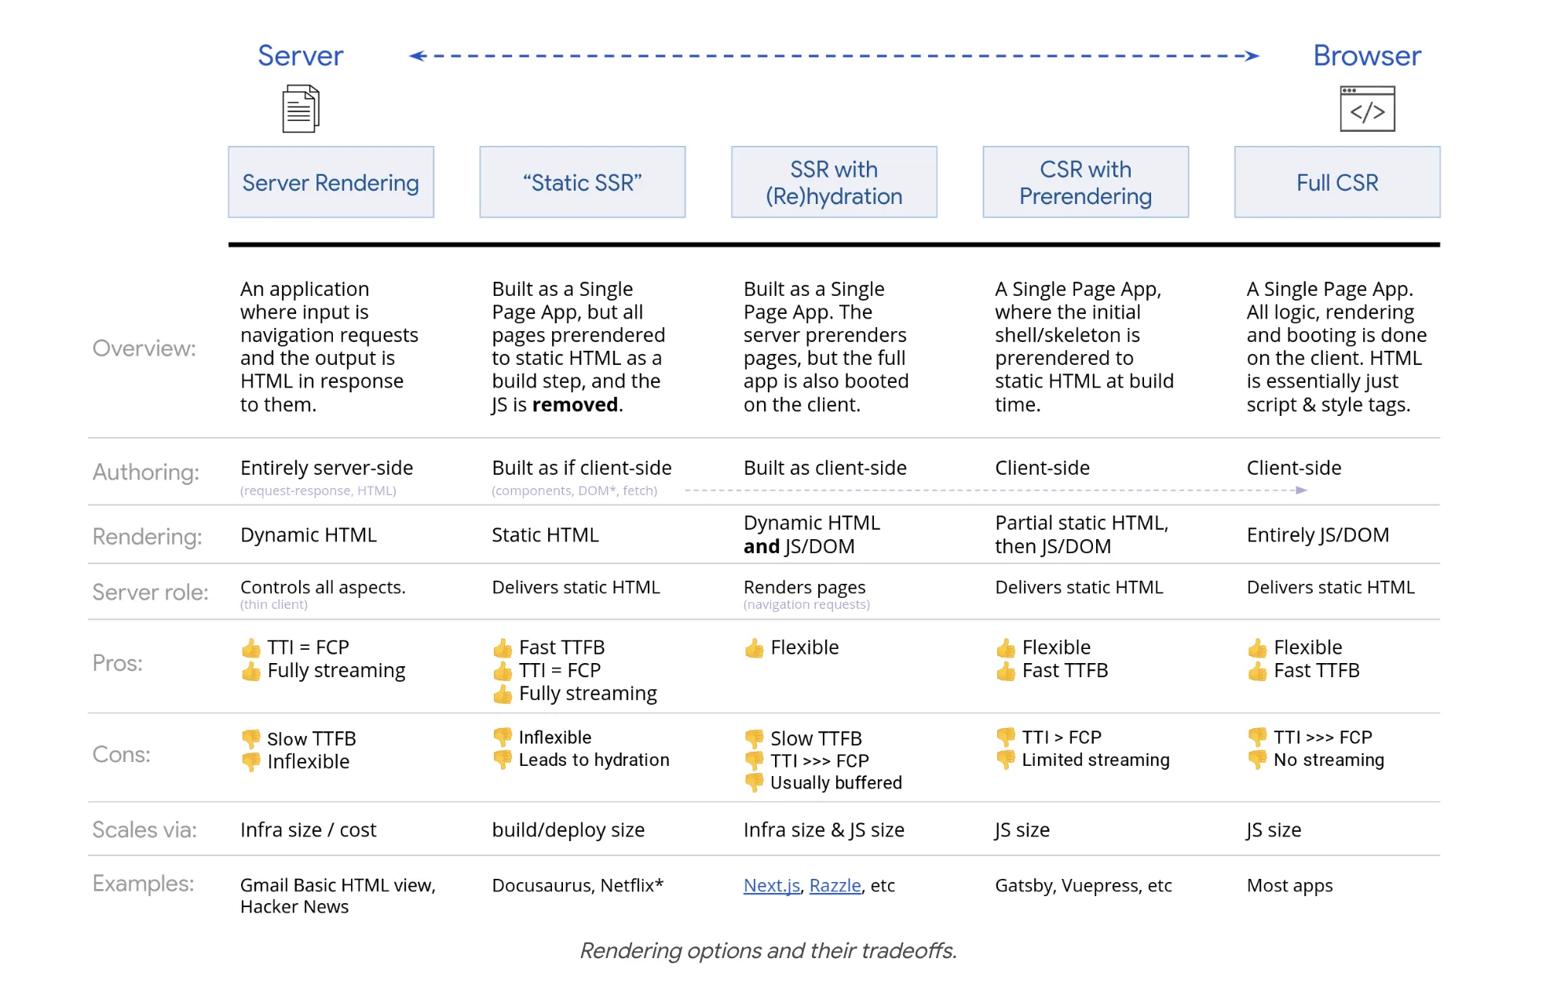
Task: Select the "Static SSR" header box
Action: (582, 182)
